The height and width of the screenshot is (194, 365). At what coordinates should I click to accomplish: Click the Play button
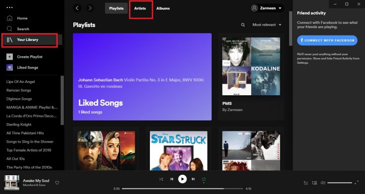(182, 179)
